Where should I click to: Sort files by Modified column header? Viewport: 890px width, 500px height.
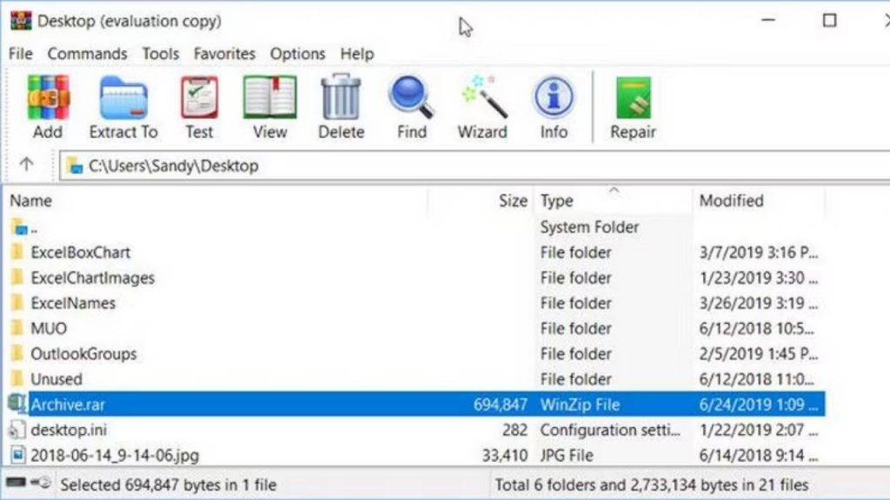731,201
